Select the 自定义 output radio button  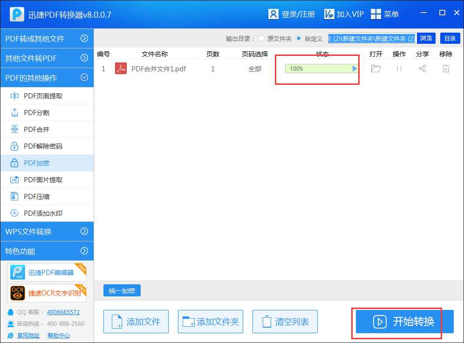(x=299, y=39)
